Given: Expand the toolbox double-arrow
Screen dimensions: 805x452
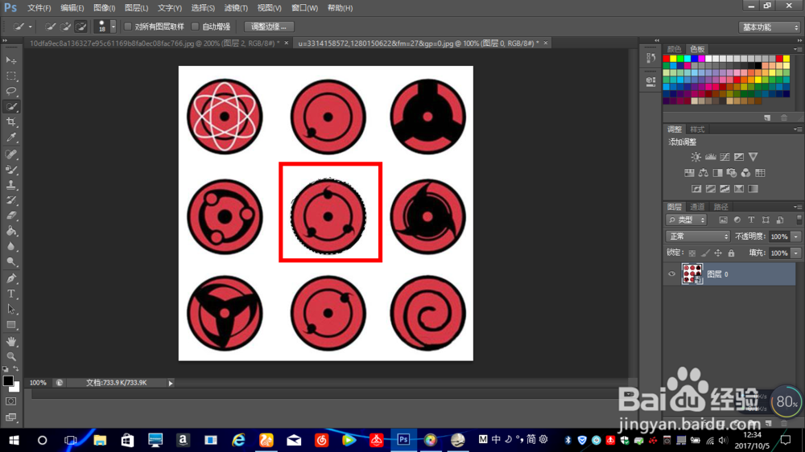Looking at the screenshot, I should tap(5, 41).
